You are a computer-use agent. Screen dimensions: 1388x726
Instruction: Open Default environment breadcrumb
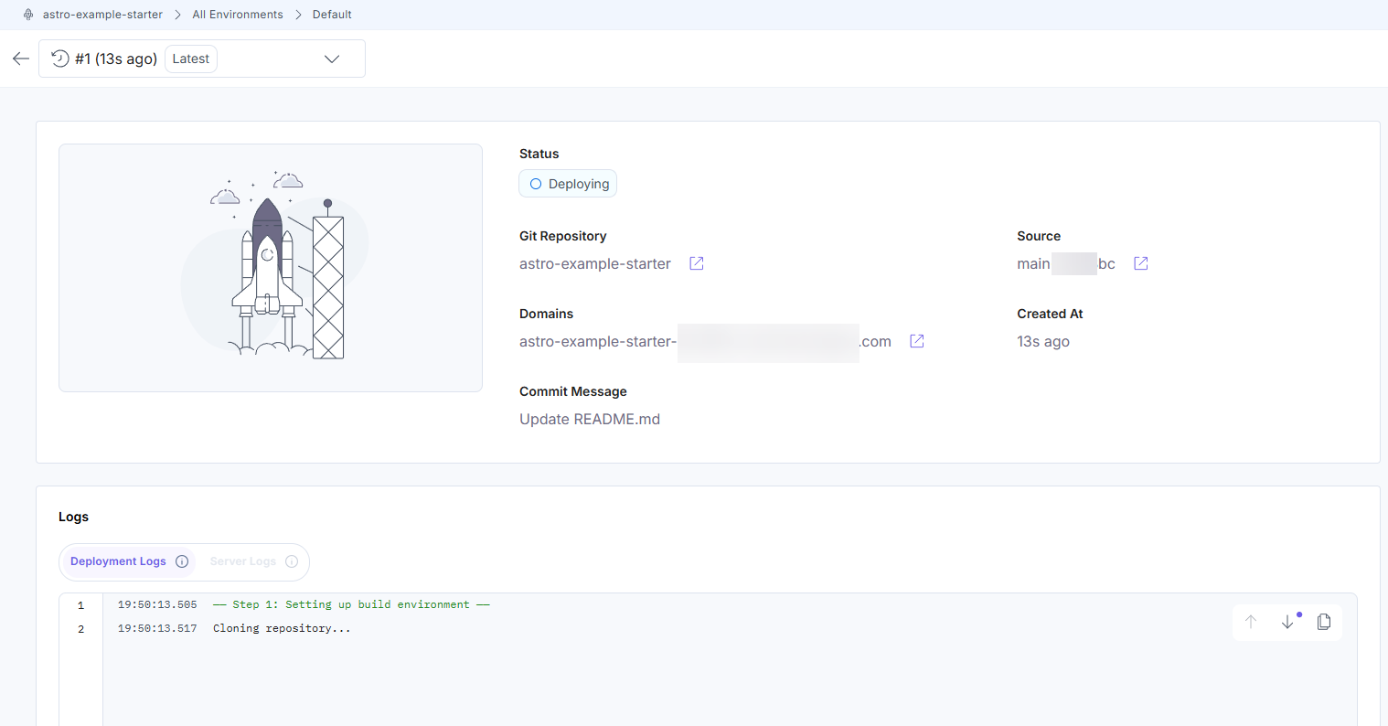[332, 15]
